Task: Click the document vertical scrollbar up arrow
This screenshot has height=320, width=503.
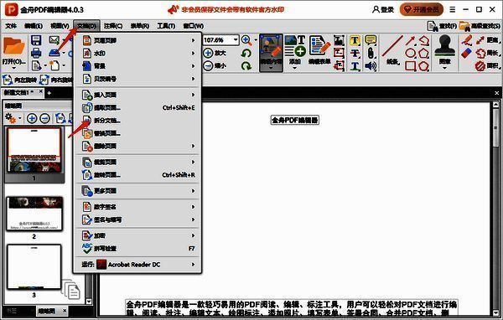Action: [x=495, y=105]
